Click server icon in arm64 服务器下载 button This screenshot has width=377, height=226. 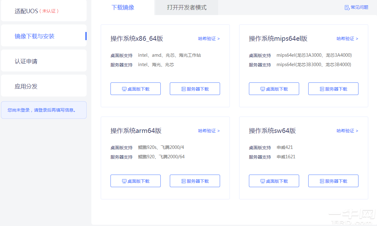tap(183, 181)
